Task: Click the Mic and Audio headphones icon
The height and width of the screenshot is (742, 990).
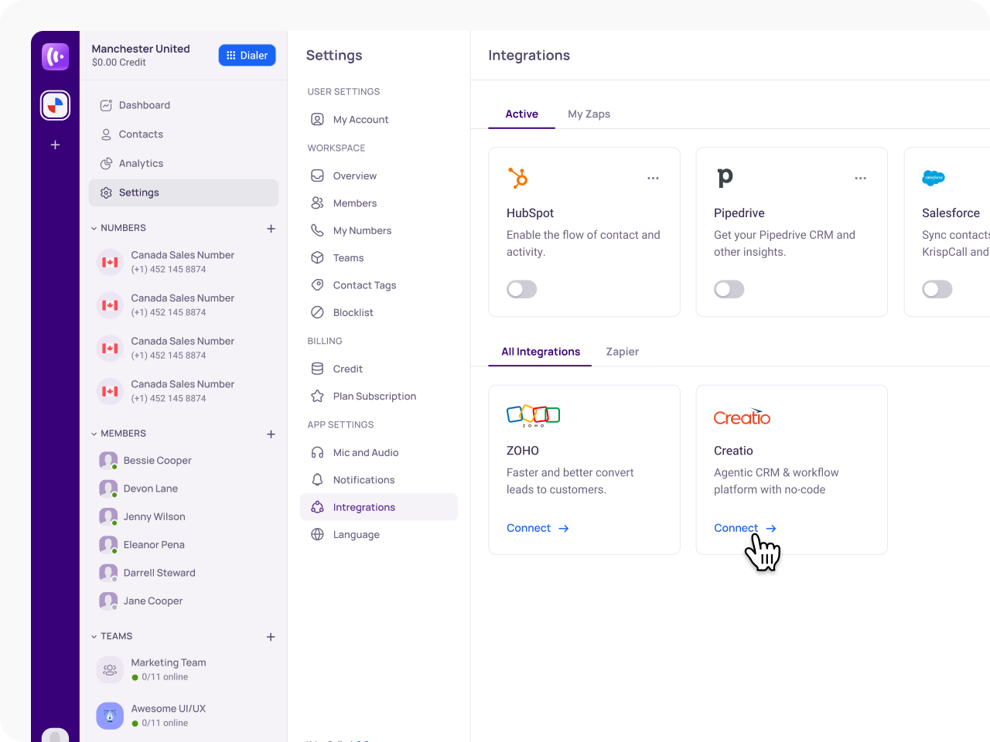Action: 317,453
